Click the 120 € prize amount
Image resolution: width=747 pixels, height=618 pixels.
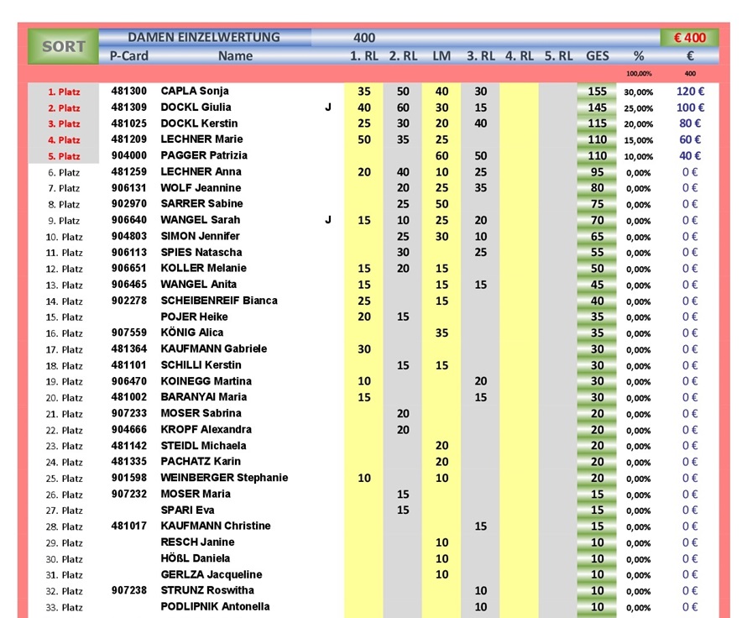pyautogui.click(x=690, y=92)
